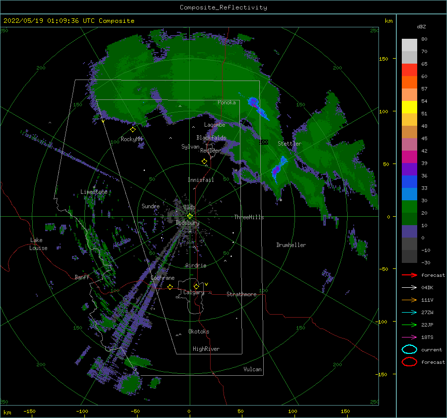The height and width of the screenshot is (418, 447).
Task: Click the dBZ legend heading
Action: click(421, 26)
